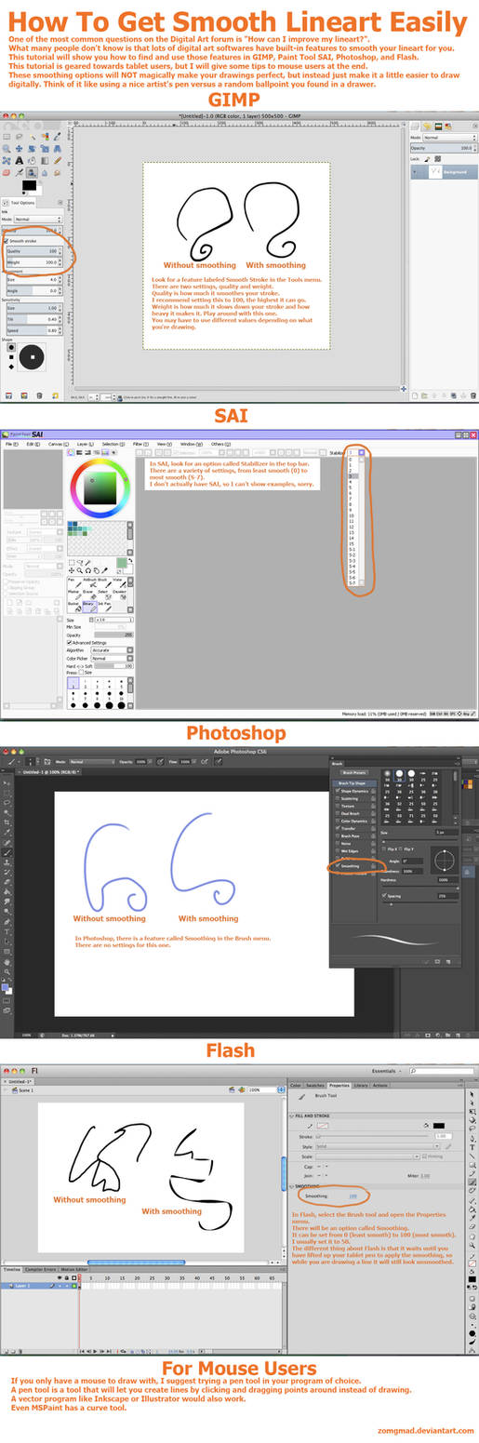Click Scene 1 in Flash edit bar

point(23,1090)
